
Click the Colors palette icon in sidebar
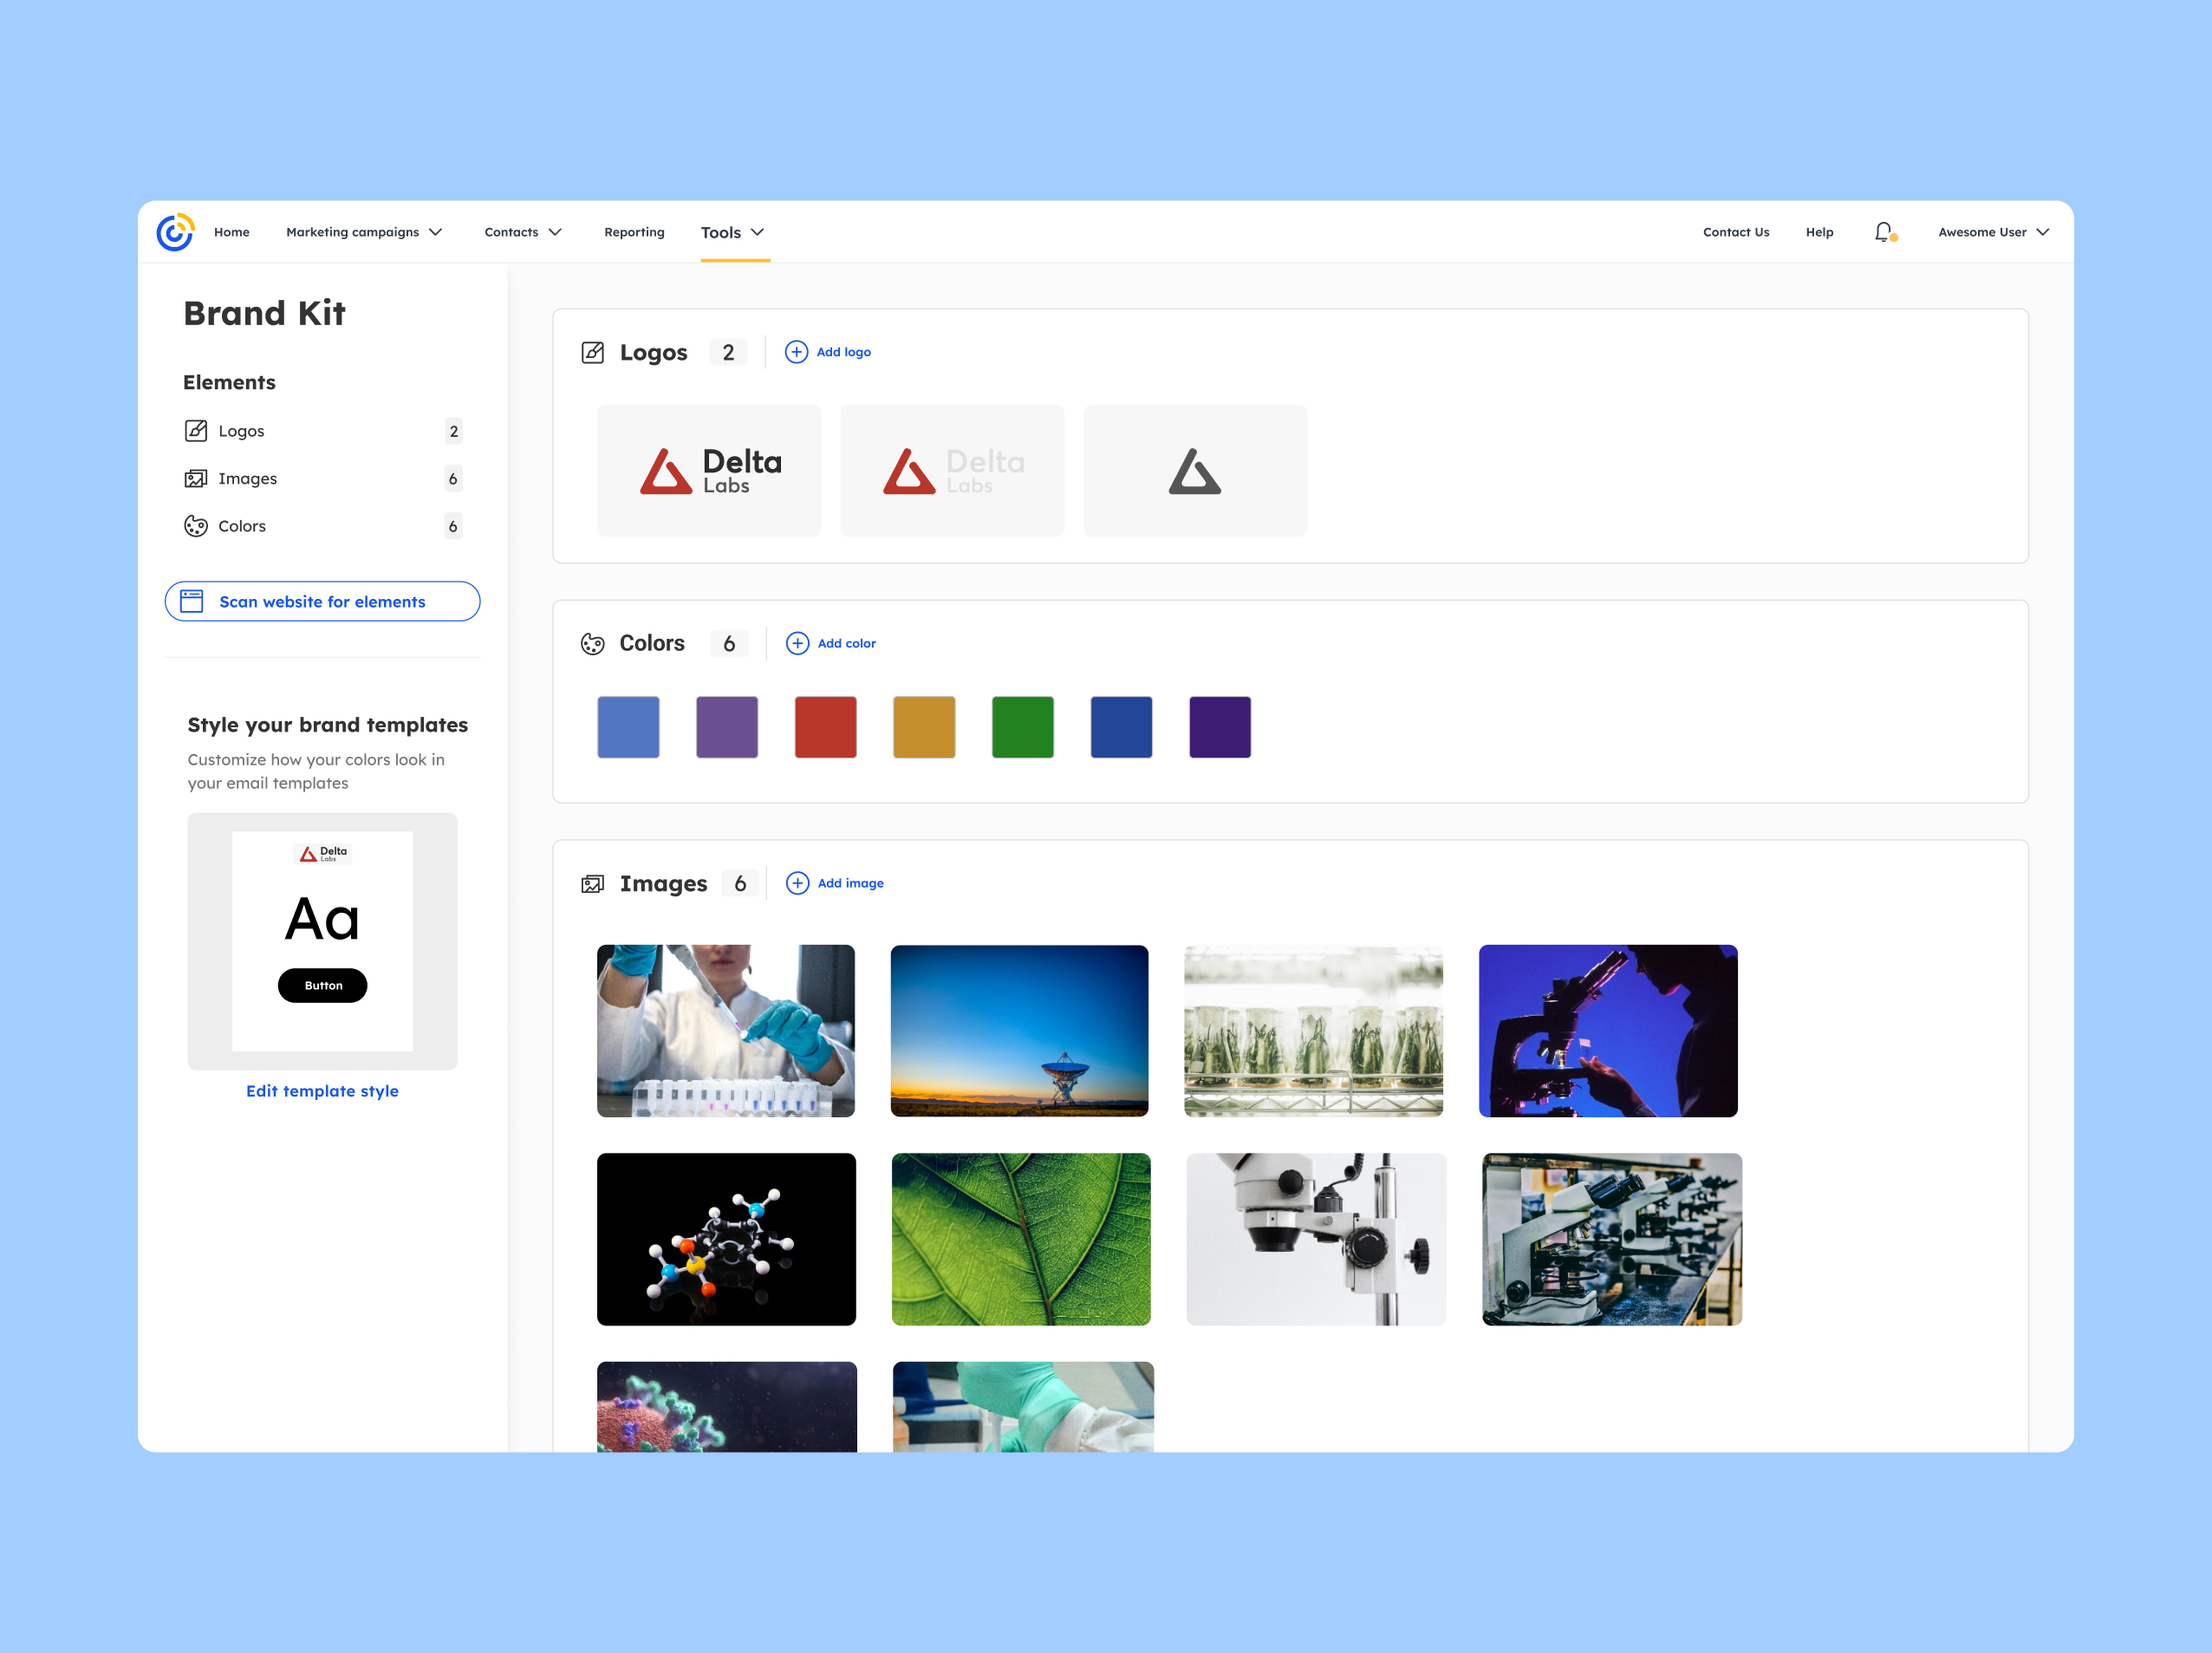[x=196, y=526]
